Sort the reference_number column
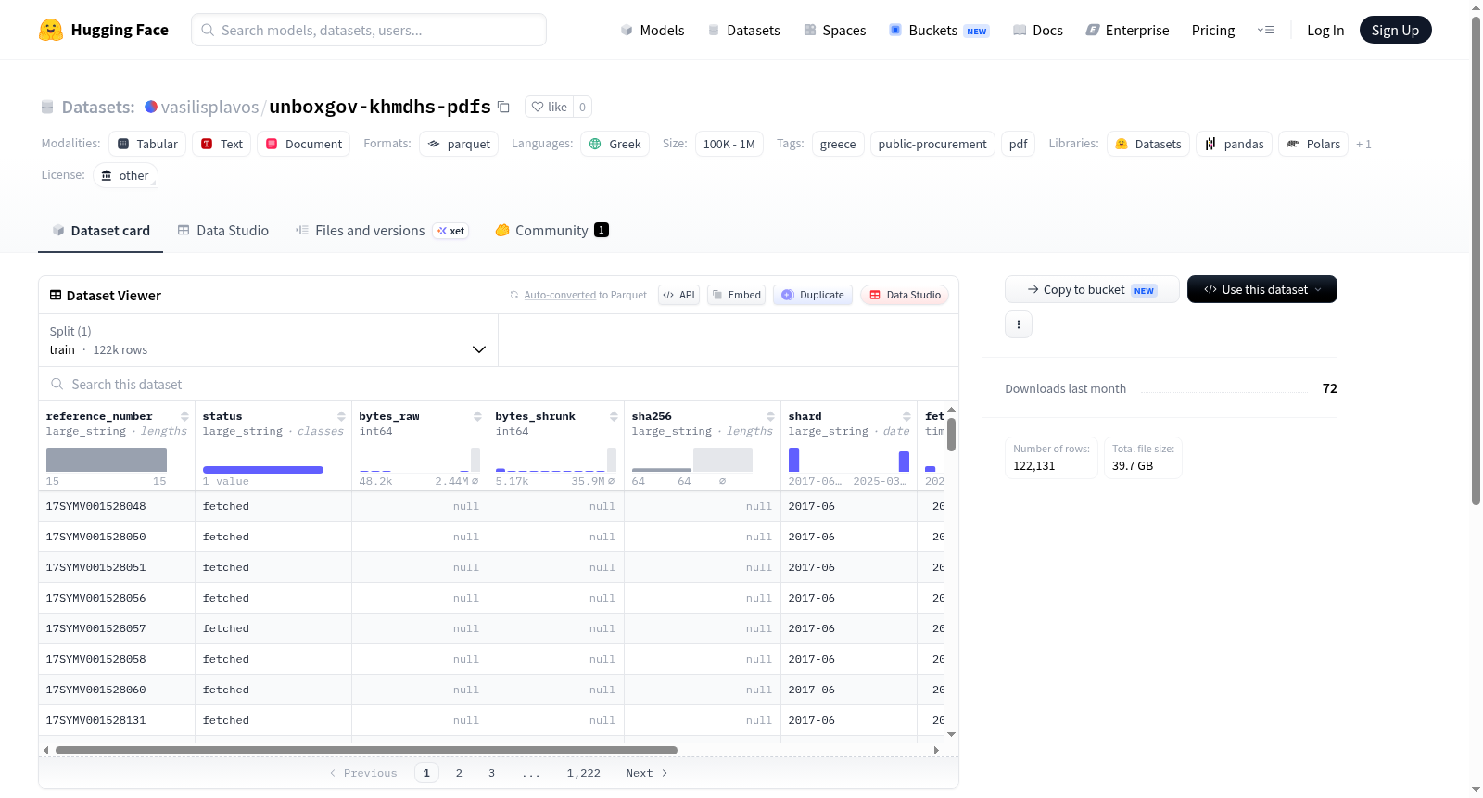This screenshot has width=1483, height=798. (184, 416)
